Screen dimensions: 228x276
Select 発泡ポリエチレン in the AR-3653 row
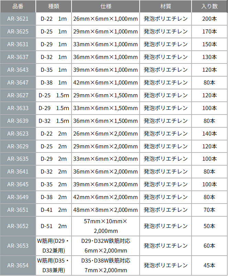pyautogui.click(x=166, y=246)
